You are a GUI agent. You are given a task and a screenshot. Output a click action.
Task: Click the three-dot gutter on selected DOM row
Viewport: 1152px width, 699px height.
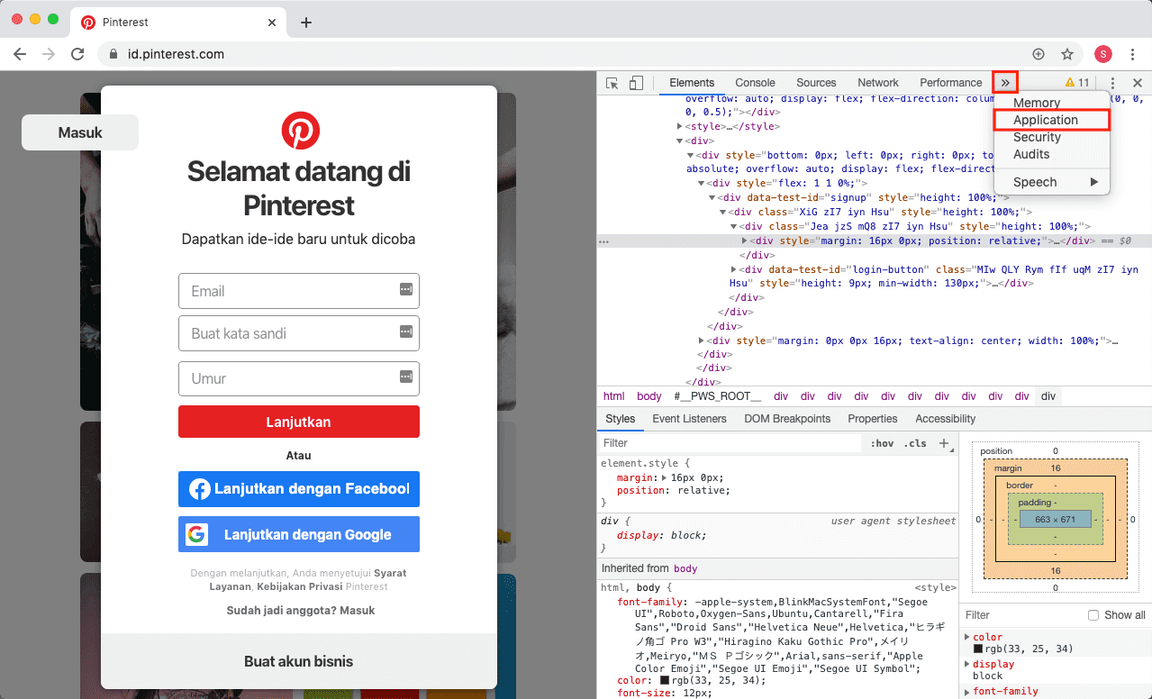pos(603,241)
